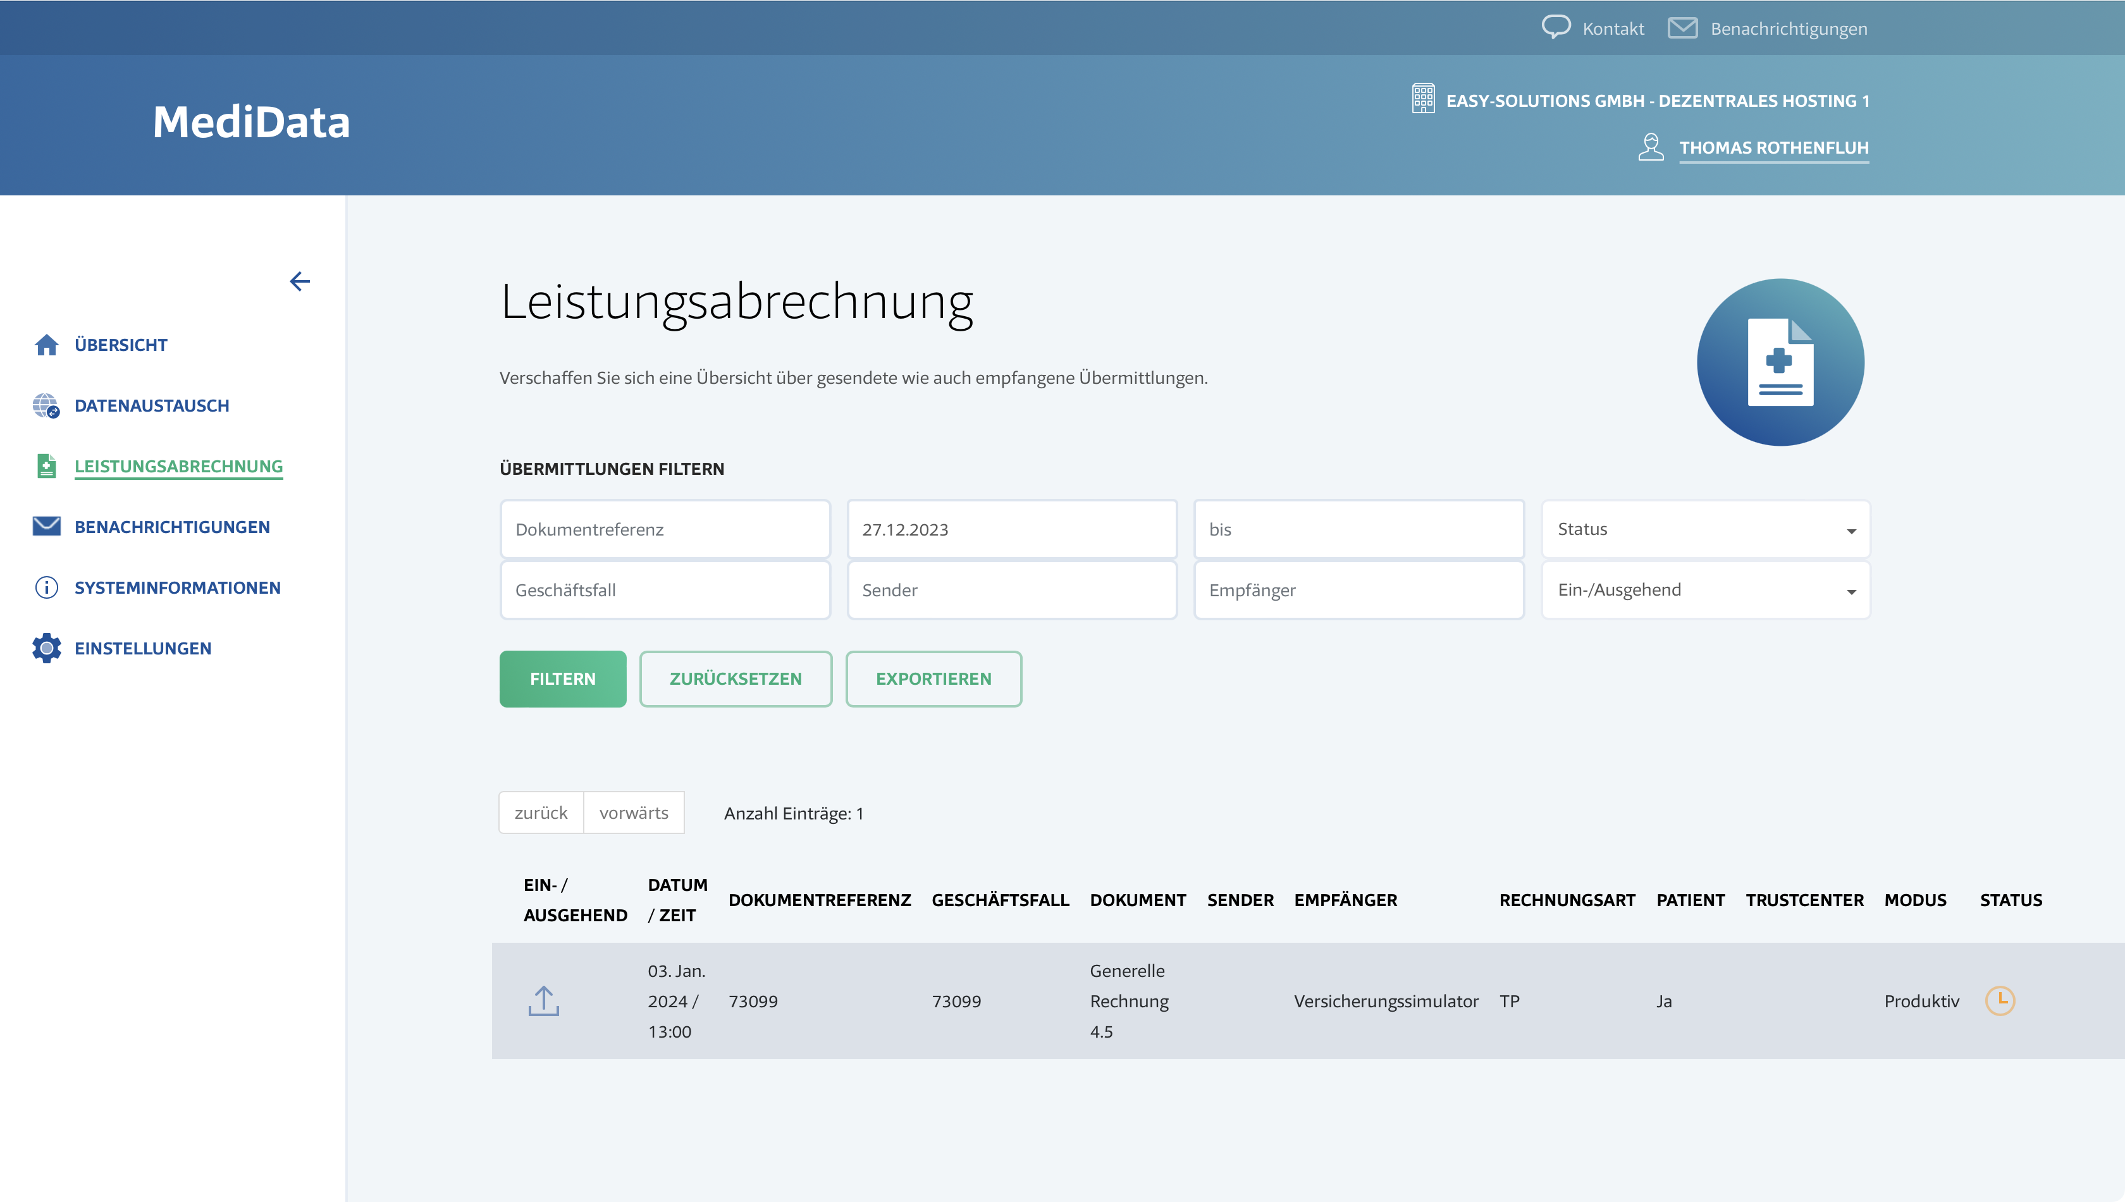
Task: Collapse sidebar with the back arrow
Action: tap(300, 281)
